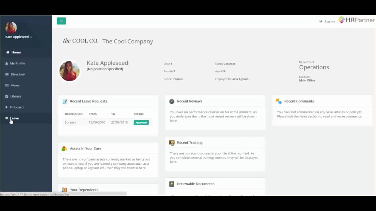Click the 22/09/2016 to date

(119, 122)
